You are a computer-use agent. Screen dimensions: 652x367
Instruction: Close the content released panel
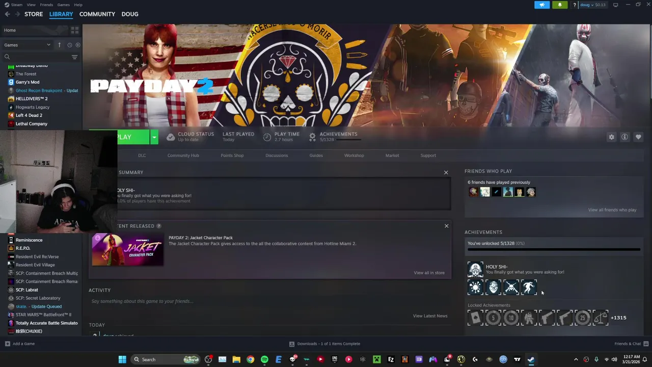click(446, 226)
